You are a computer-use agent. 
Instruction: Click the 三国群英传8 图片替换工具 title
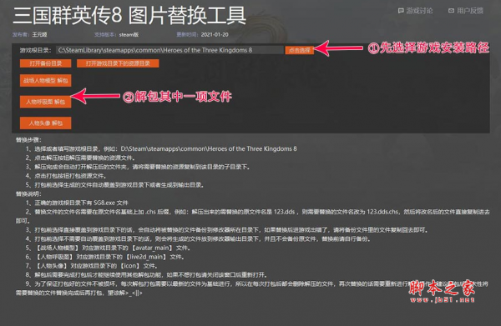129,16
